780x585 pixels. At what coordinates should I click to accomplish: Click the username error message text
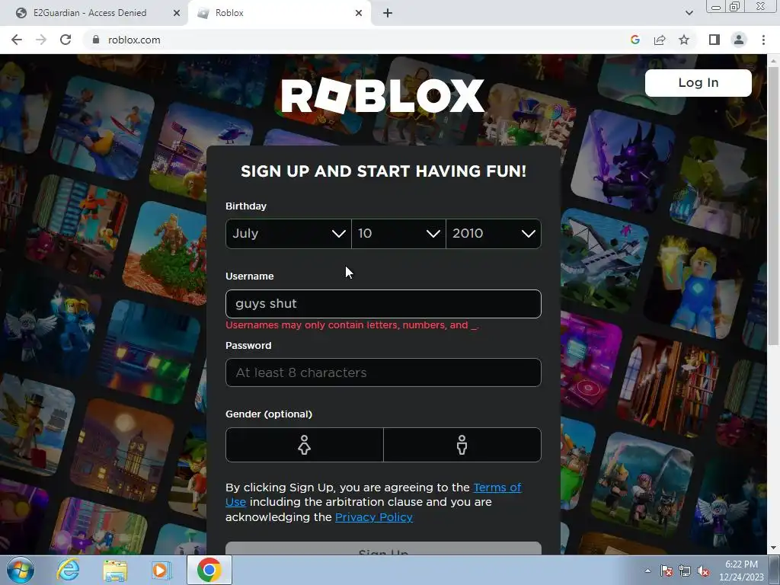(352, 324)
